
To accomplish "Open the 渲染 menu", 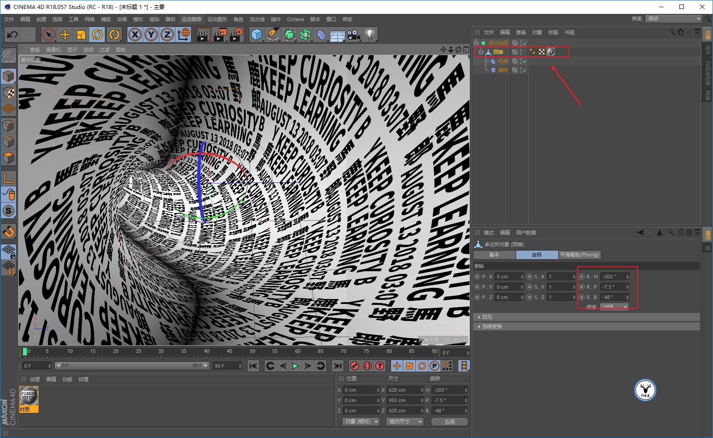I will [154, 19].
